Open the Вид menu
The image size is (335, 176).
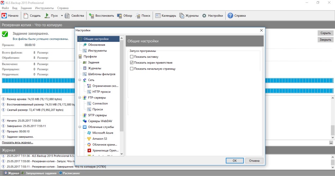pos(15,8)
